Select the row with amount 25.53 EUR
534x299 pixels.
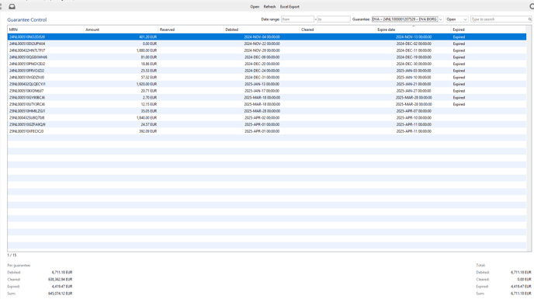(267, 71)
